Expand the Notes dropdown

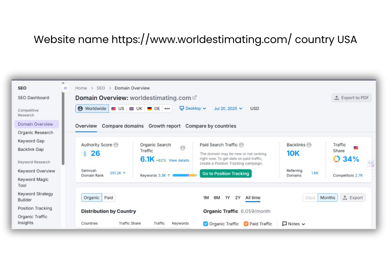[294, 224]
